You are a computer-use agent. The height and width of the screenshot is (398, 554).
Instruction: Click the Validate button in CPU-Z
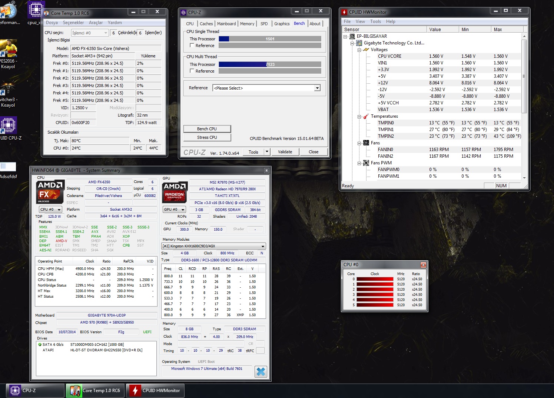click(x=285, y=152)
